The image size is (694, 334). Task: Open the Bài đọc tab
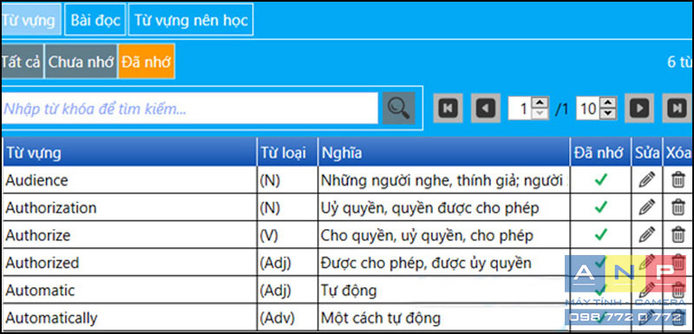click(95, 20)
